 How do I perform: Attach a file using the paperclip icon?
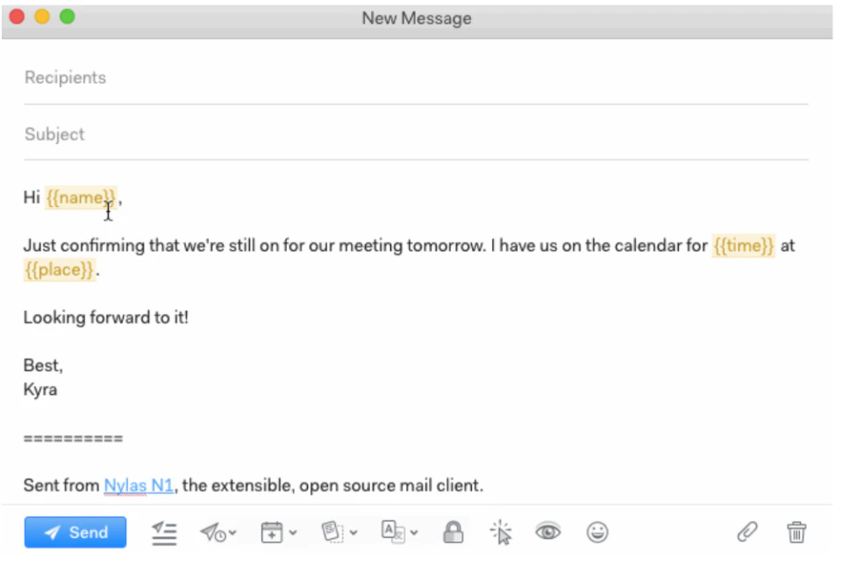point(747,533)
